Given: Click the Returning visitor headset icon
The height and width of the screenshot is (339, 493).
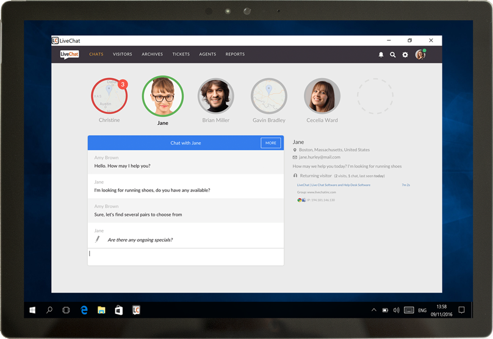Looking at the screenshot, I should pos(295,176).
